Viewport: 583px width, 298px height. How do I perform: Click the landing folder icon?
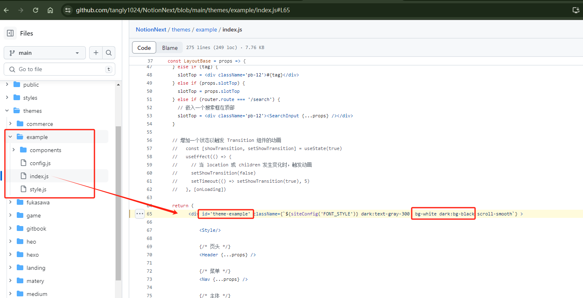click(x=20, y=268)
